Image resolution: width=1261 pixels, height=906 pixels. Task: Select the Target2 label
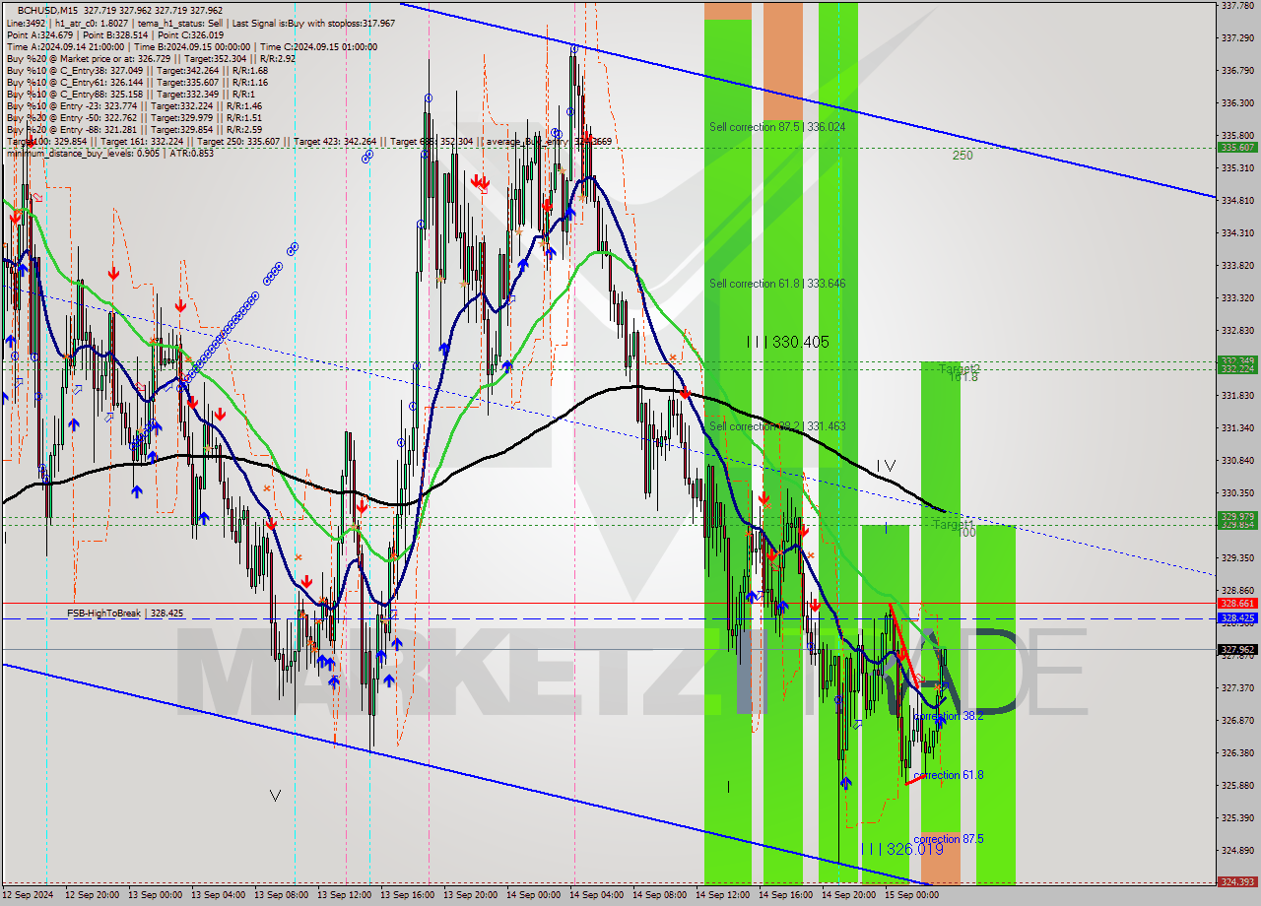(x=959, y=368)
